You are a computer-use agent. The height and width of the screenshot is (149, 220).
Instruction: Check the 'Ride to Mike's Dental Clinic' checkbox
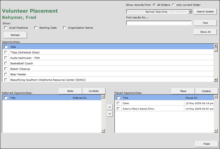coord(118,109)
